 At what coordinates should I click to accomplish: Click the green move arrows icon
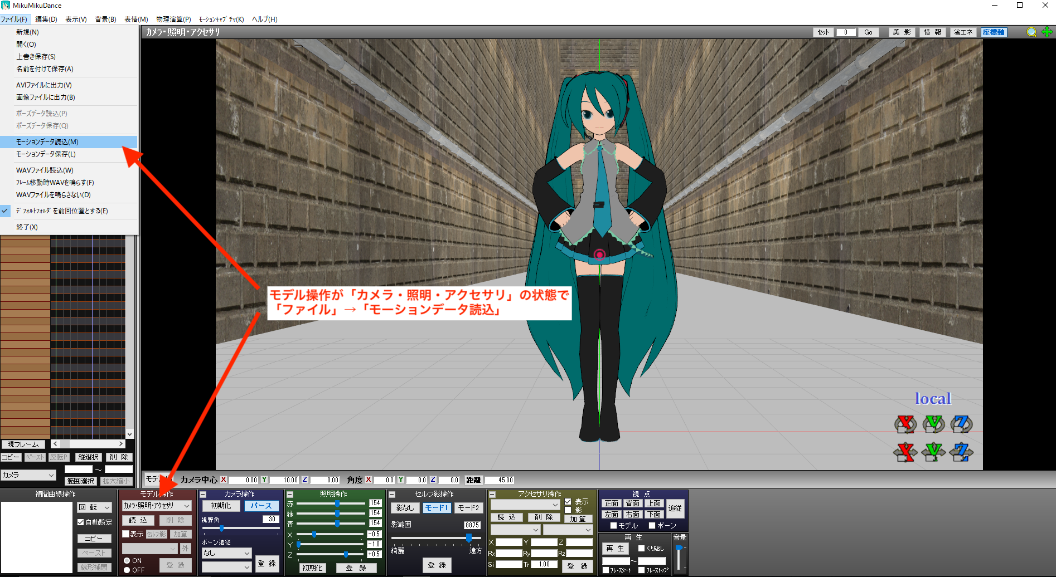(x=1047, y=32)
